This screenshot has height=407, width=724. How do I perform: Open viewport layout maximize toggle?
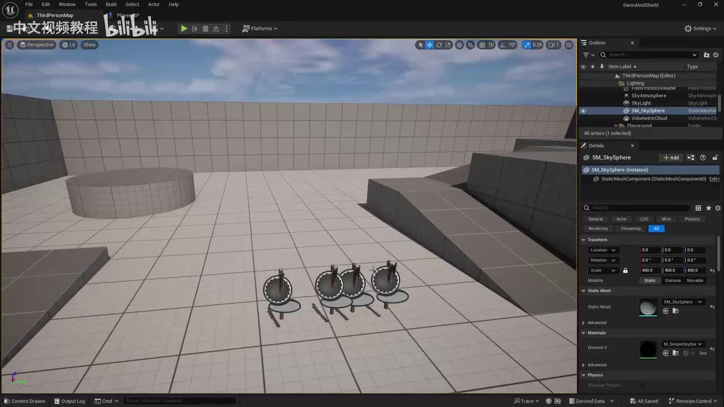(x=569, y=45)
